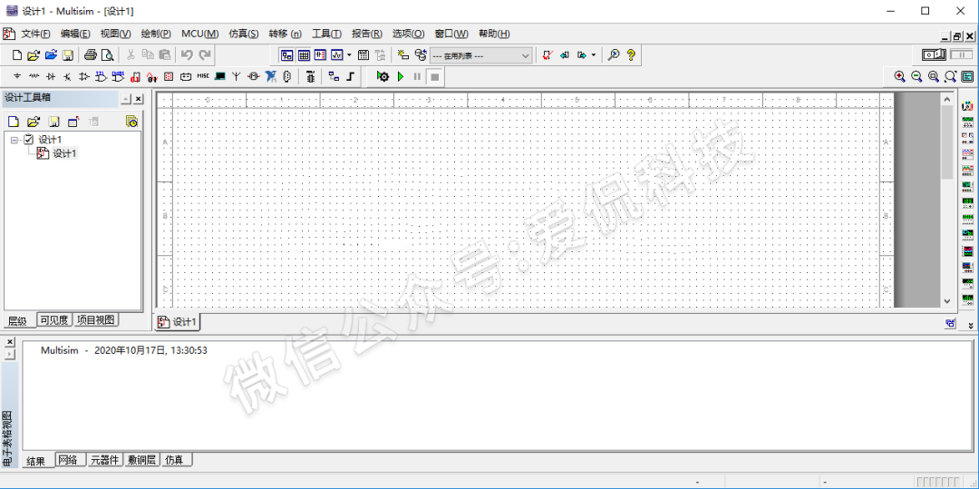Open the Misc components group icon
The height and width of the screenshot is (489, 979).
[203, 77]
